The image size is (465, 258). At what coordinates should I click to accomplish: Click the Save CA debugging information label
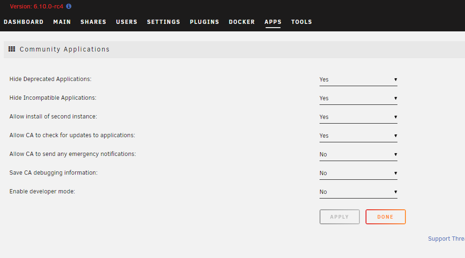tap(53, 173)
